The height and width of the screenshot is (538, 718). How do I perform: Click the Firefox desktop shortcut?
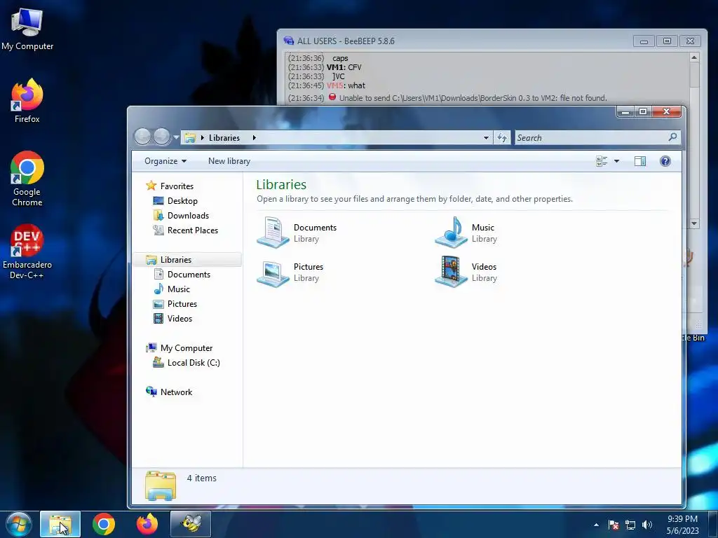[x=27, y=101]
